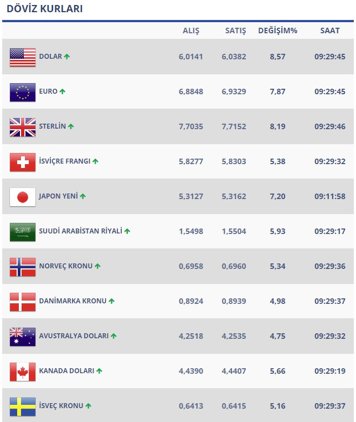Click the Denmark flag icon
The width and height of the screenshot is (356, 422).
[23, 302]
